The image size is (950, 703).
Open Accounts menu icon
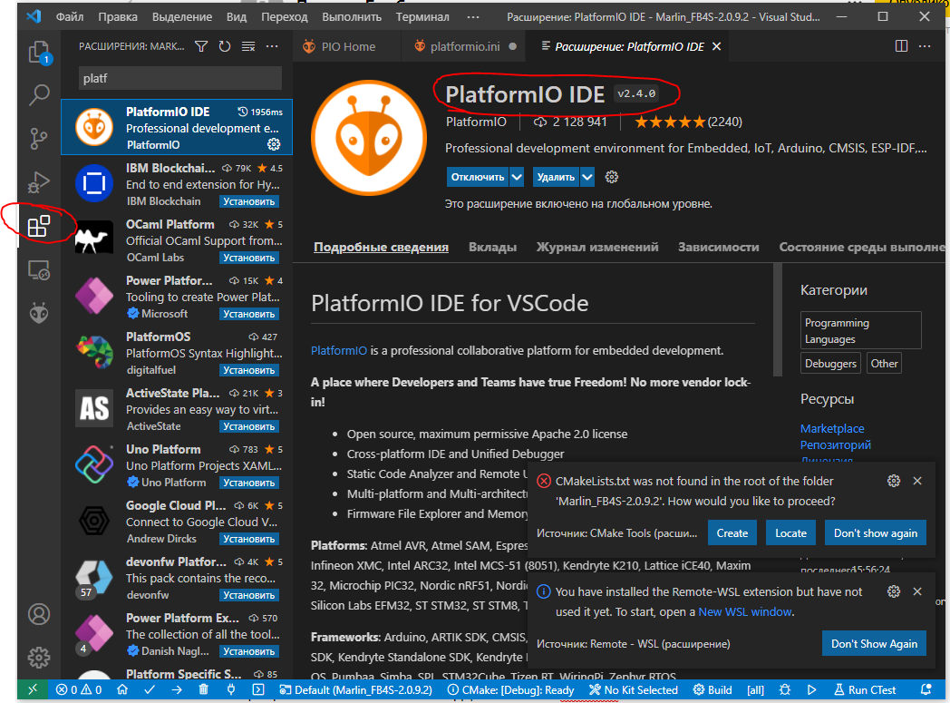pos(39,614)
